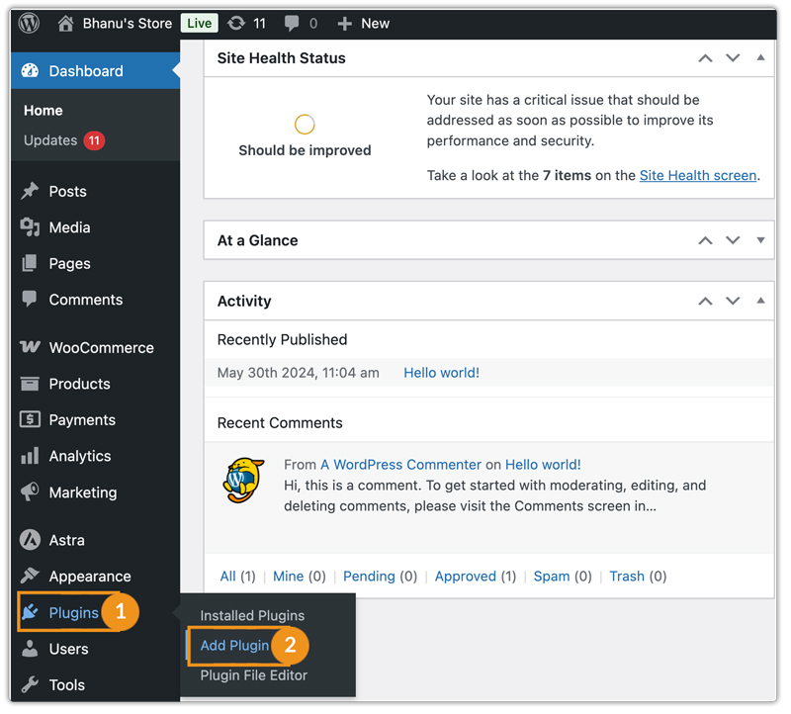This screenshot has width=791, height=714.
Task: Open WooCommerce from its sidebar icon
Action: [30, 347]
